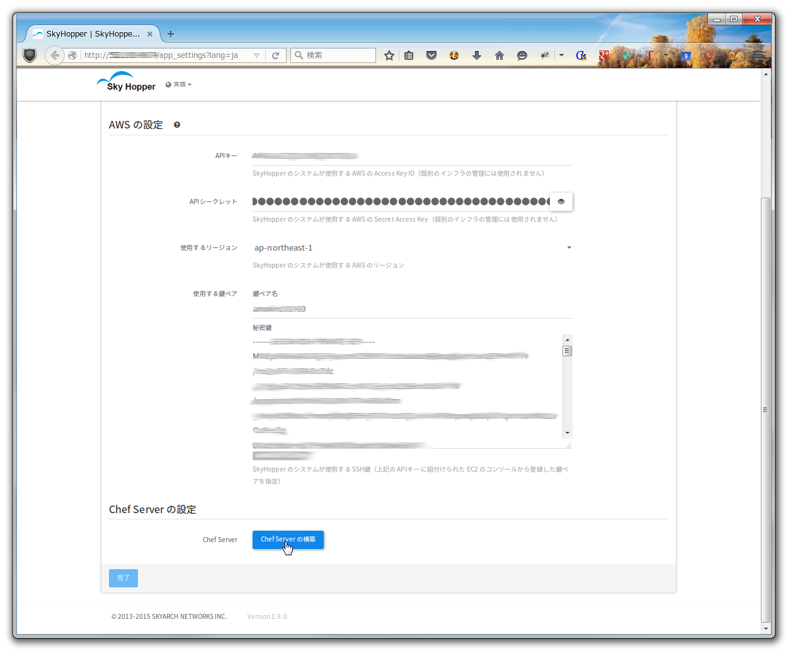The image size is (788, 651).
Task: Click the 検索 search box
Action: pyautogui.click(x=333, y=55)
